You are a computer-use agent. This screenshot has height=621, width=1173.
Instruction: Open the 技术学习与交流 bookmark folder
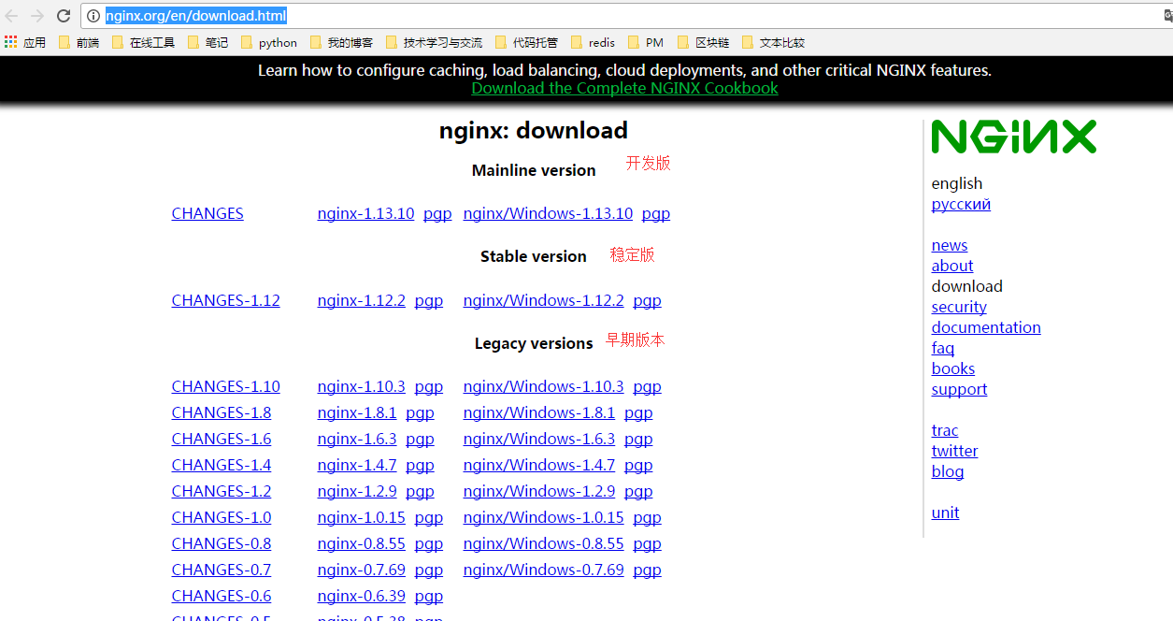tap(434, 42)
